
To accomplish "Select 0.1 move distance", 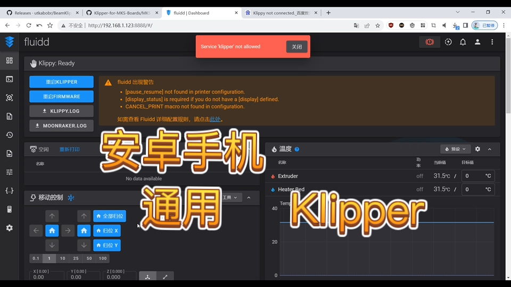I will point(36,258).
